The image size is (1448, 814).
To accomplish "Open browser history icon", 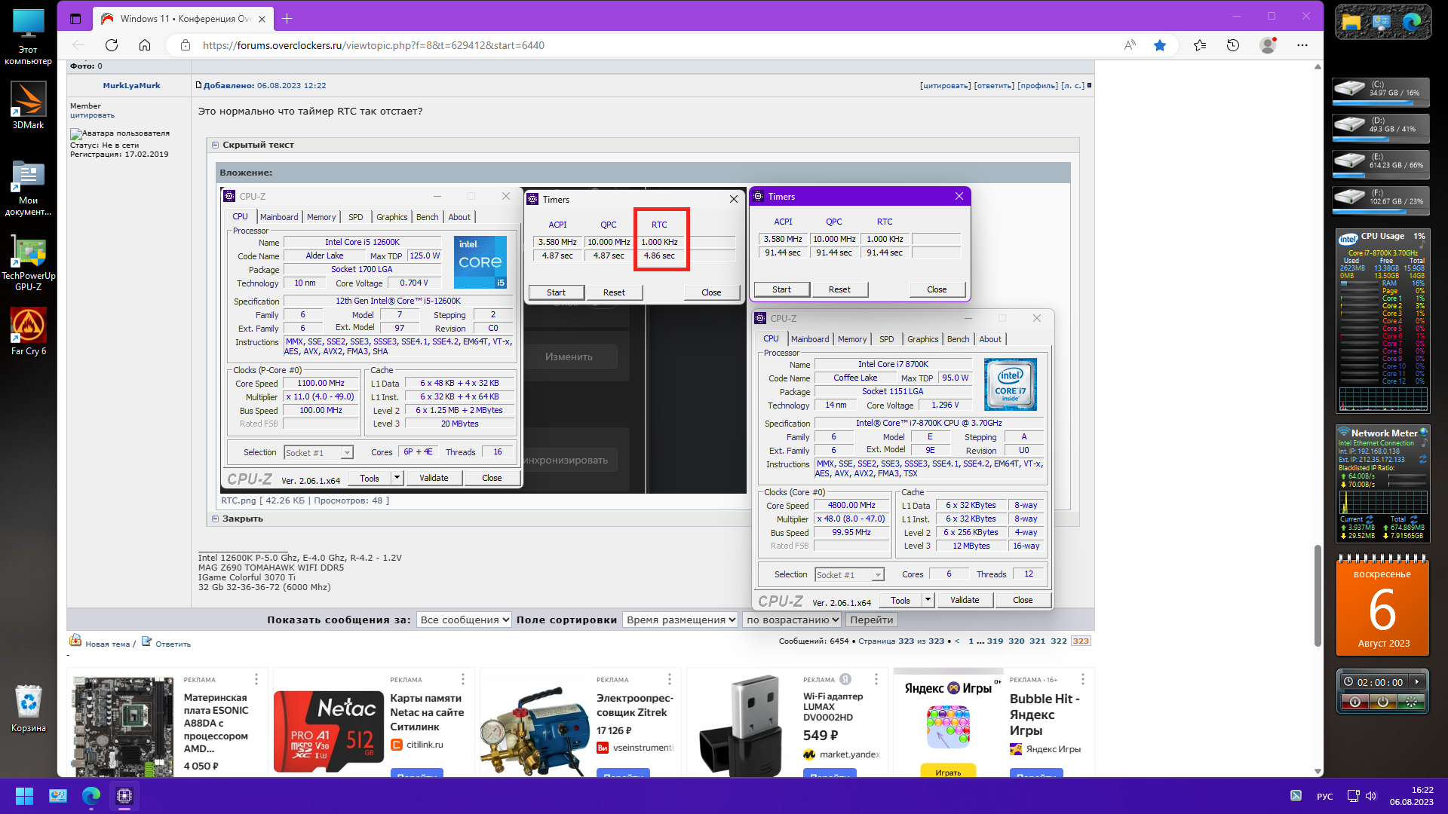I will click(x=1233, y=45).
